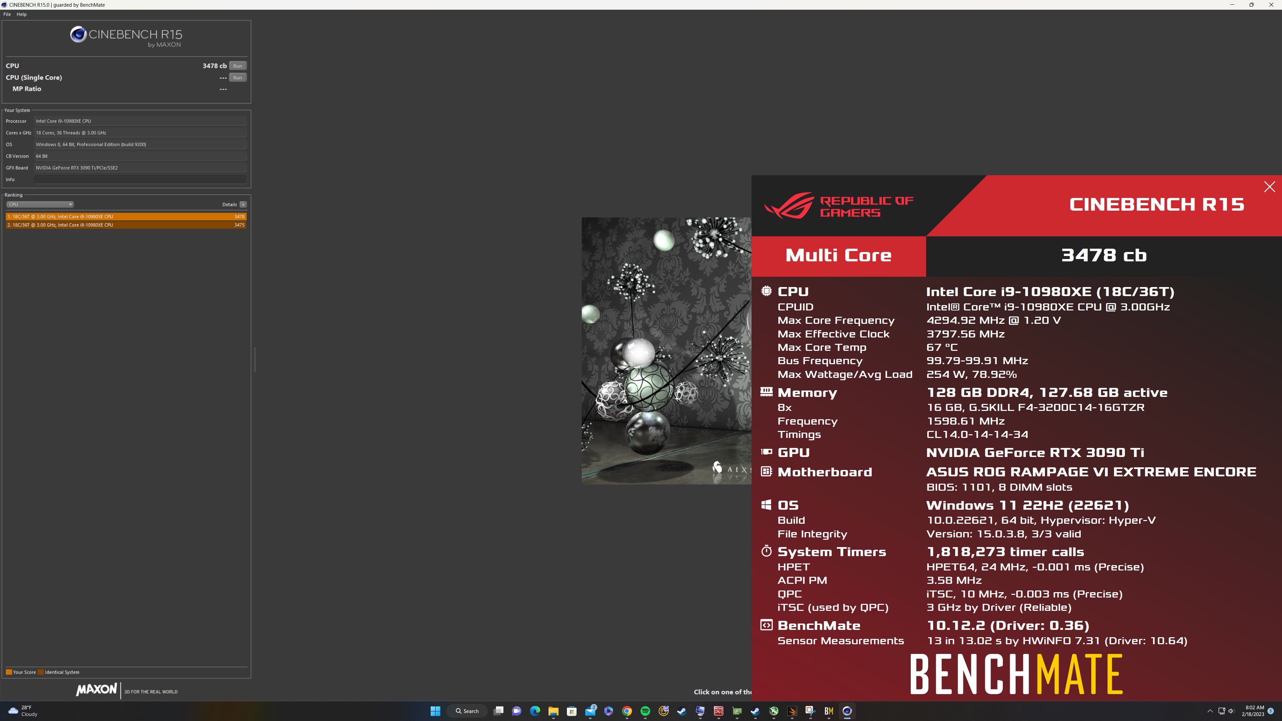Click the BenchMate code icon in overlay

click(767, 625)
